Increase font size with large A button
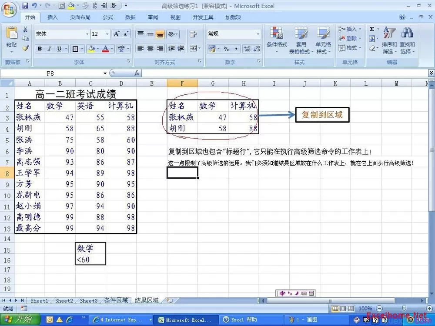435x326 pixels. (x=117, y=34)
